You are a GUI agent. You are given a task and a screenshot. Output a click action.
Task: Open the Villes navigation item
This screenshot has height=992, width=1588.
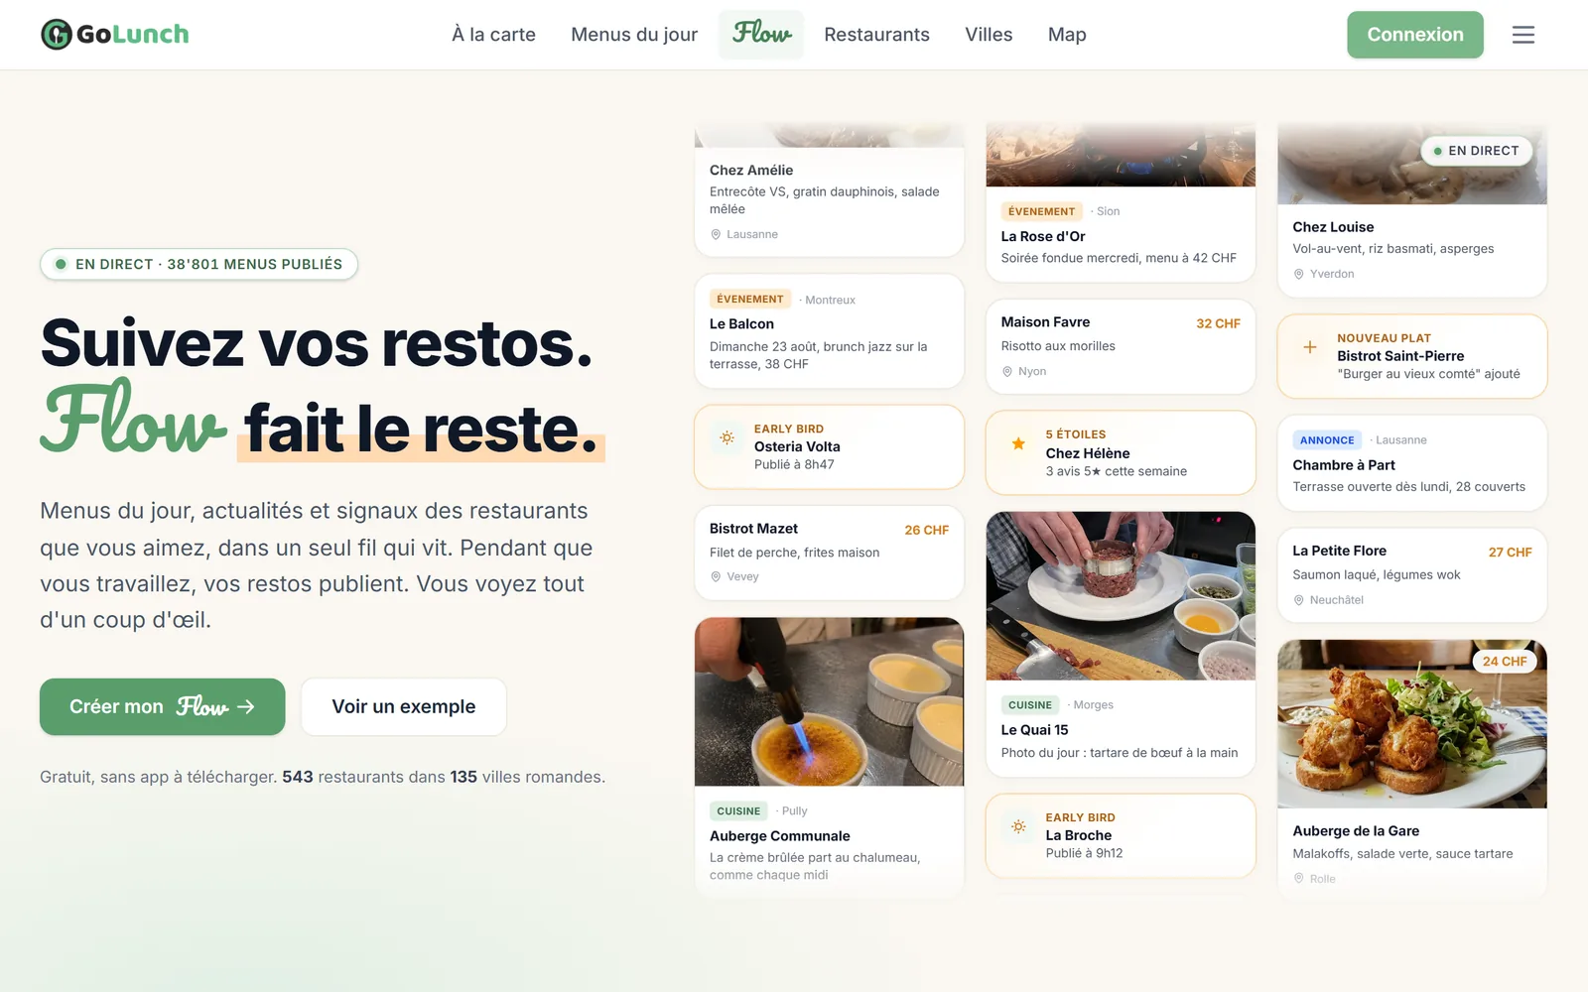tap(989, 35)
